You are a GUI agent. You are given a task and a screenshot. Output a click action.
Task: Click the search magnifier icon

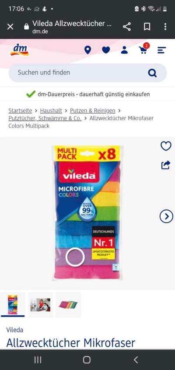point(152,73)
